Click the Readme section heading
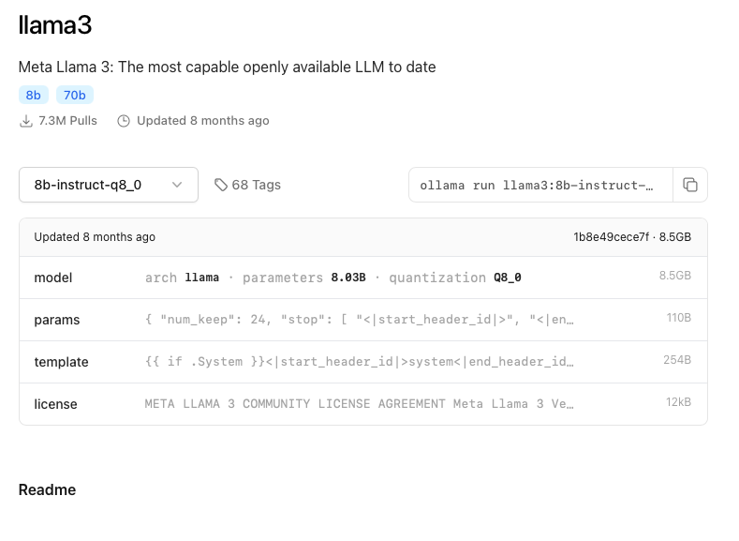This screenshot has width=739, height=541. coord(47,490)
